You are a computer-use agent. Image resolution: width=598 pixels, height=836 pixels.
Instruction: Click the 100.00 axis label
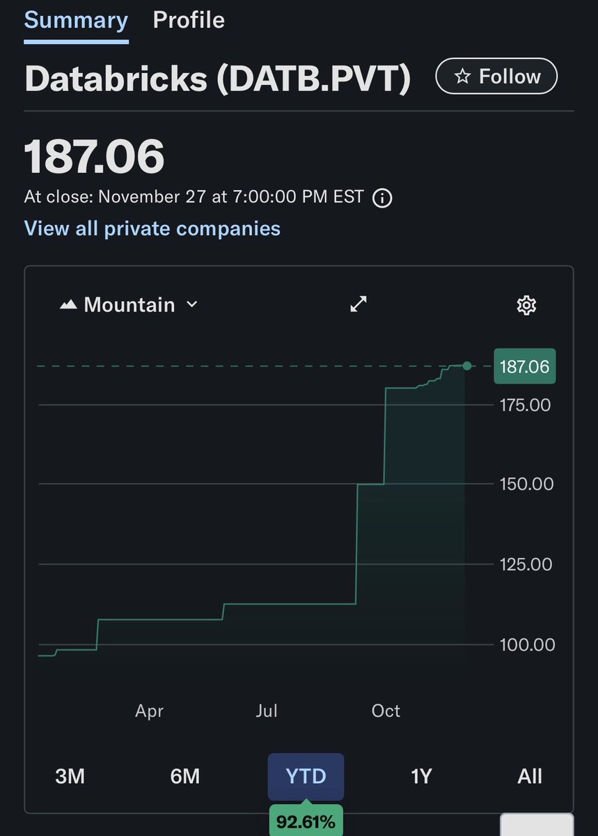[527, 644]
